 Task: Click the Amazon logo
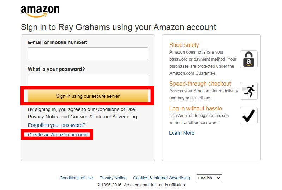coord(40,11)
